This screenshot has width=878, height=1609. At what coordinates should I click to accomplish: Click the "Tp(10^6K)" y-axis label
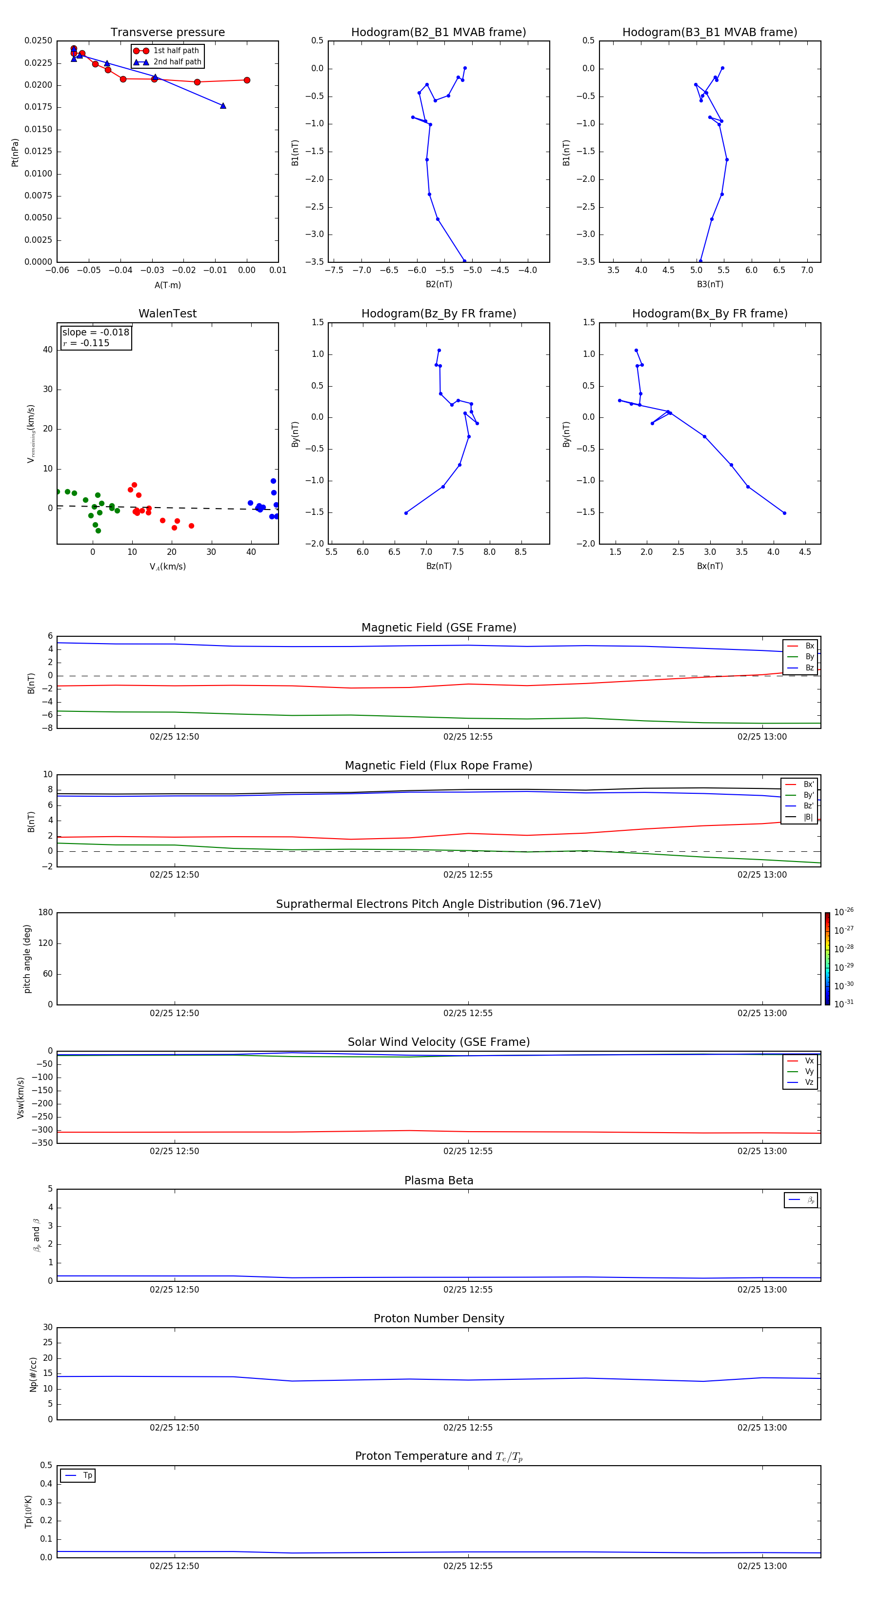click(28, 1511)
